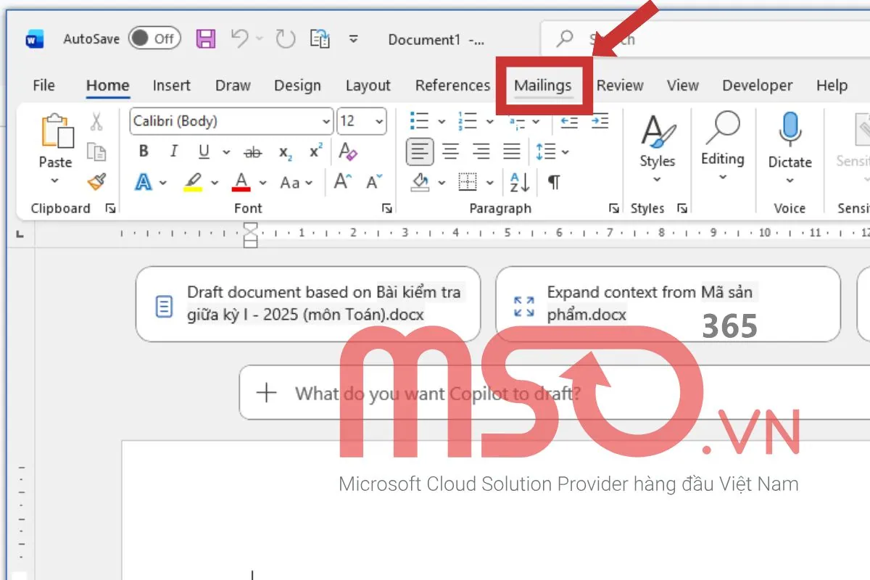Toggle AutoSave off switch

click(x=154, y=39)
